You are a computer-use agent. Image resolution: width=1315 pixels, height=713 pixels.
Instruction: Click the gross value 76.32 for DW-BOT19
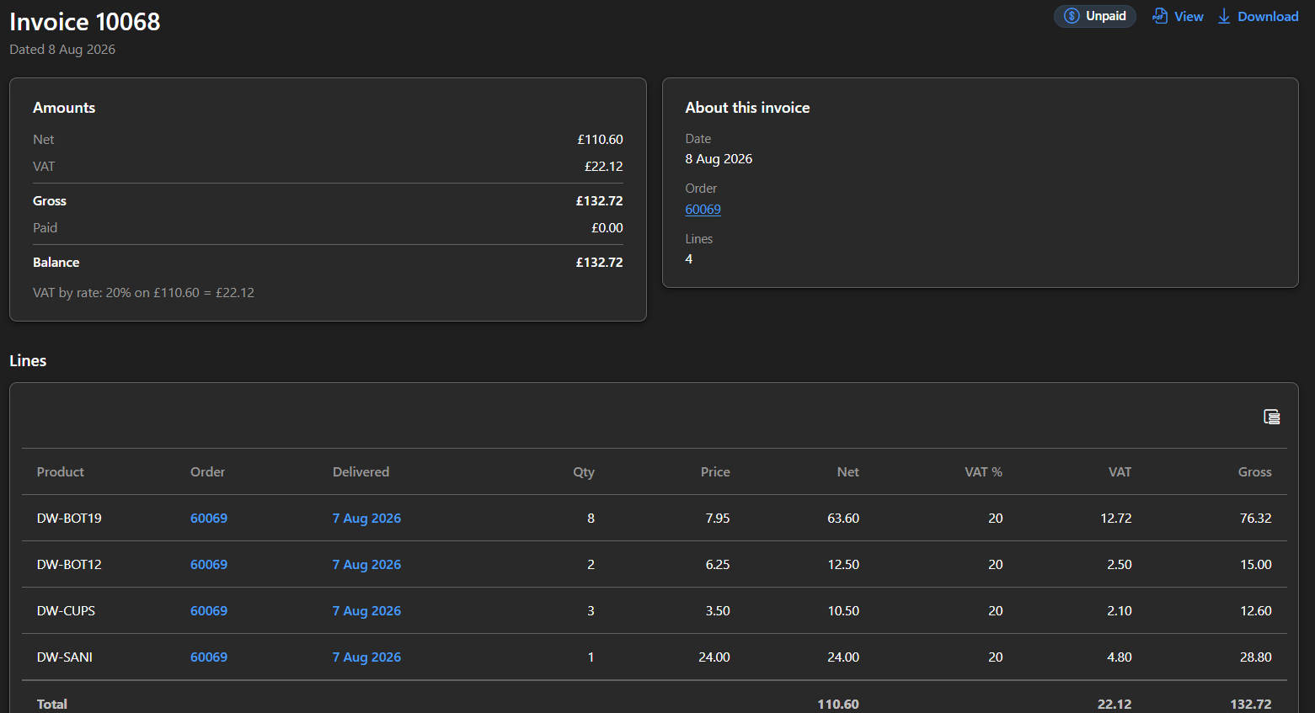pyautogui.click(x=1255, y=518)
